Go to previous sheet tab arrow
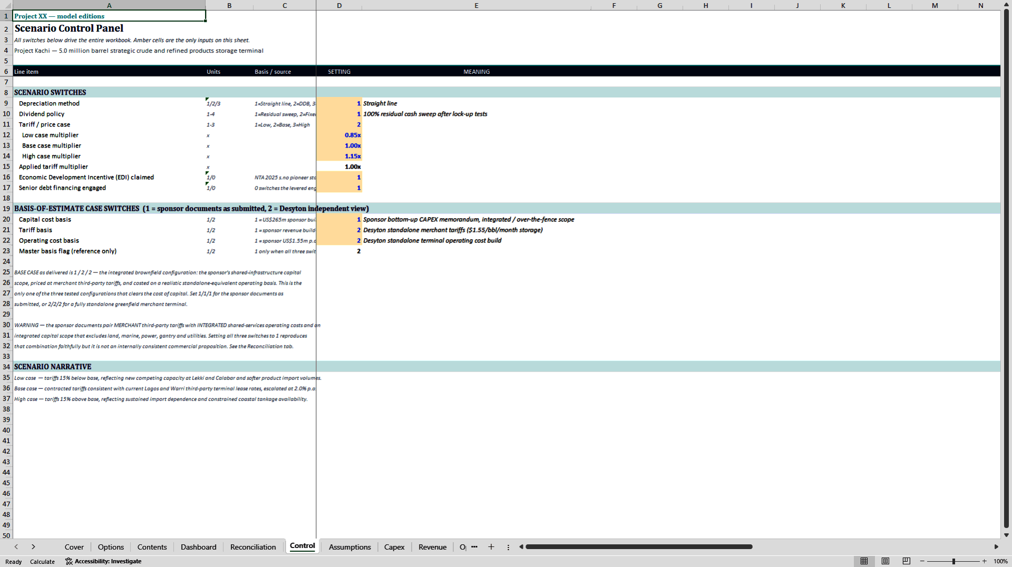Screen dimensions: 1012x567 tap(16, 547)
